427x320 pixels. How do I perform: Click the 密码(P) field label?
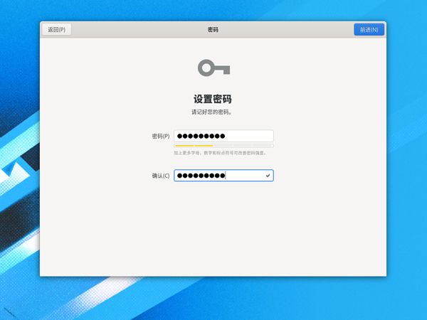tap(161, 136)
